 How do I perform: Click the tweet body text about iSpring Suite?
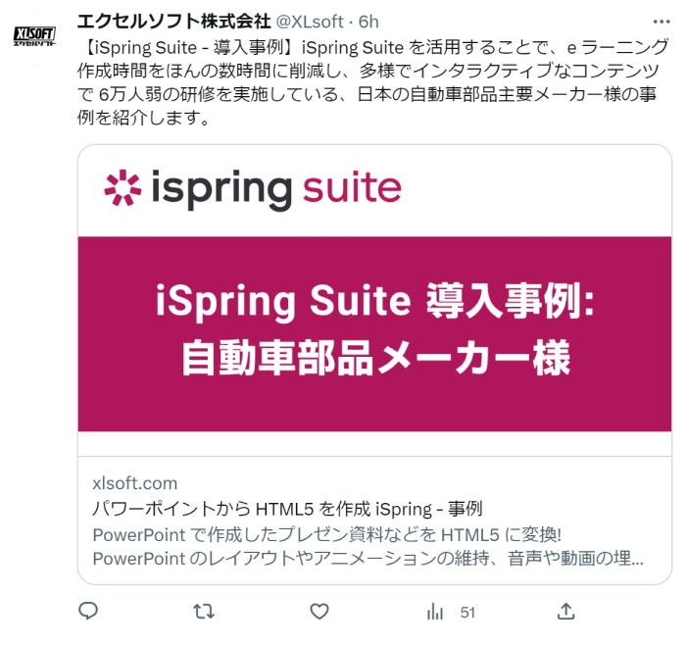(372, 82)
